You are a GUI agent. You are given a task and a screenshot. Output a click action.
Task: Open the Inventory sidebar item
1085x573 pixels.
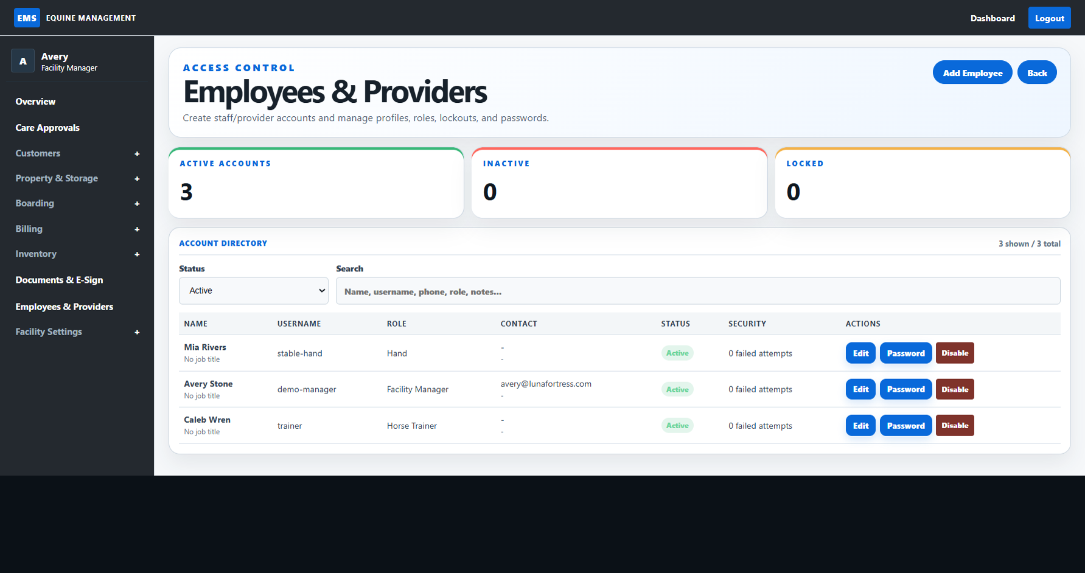coord(36,254)
